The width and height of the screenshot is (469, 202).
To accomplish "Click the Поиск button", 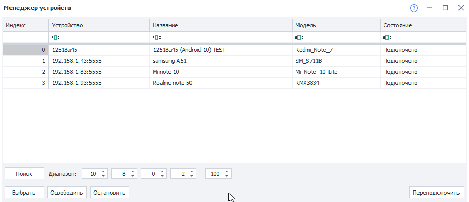I will click(x=24, y=174).
